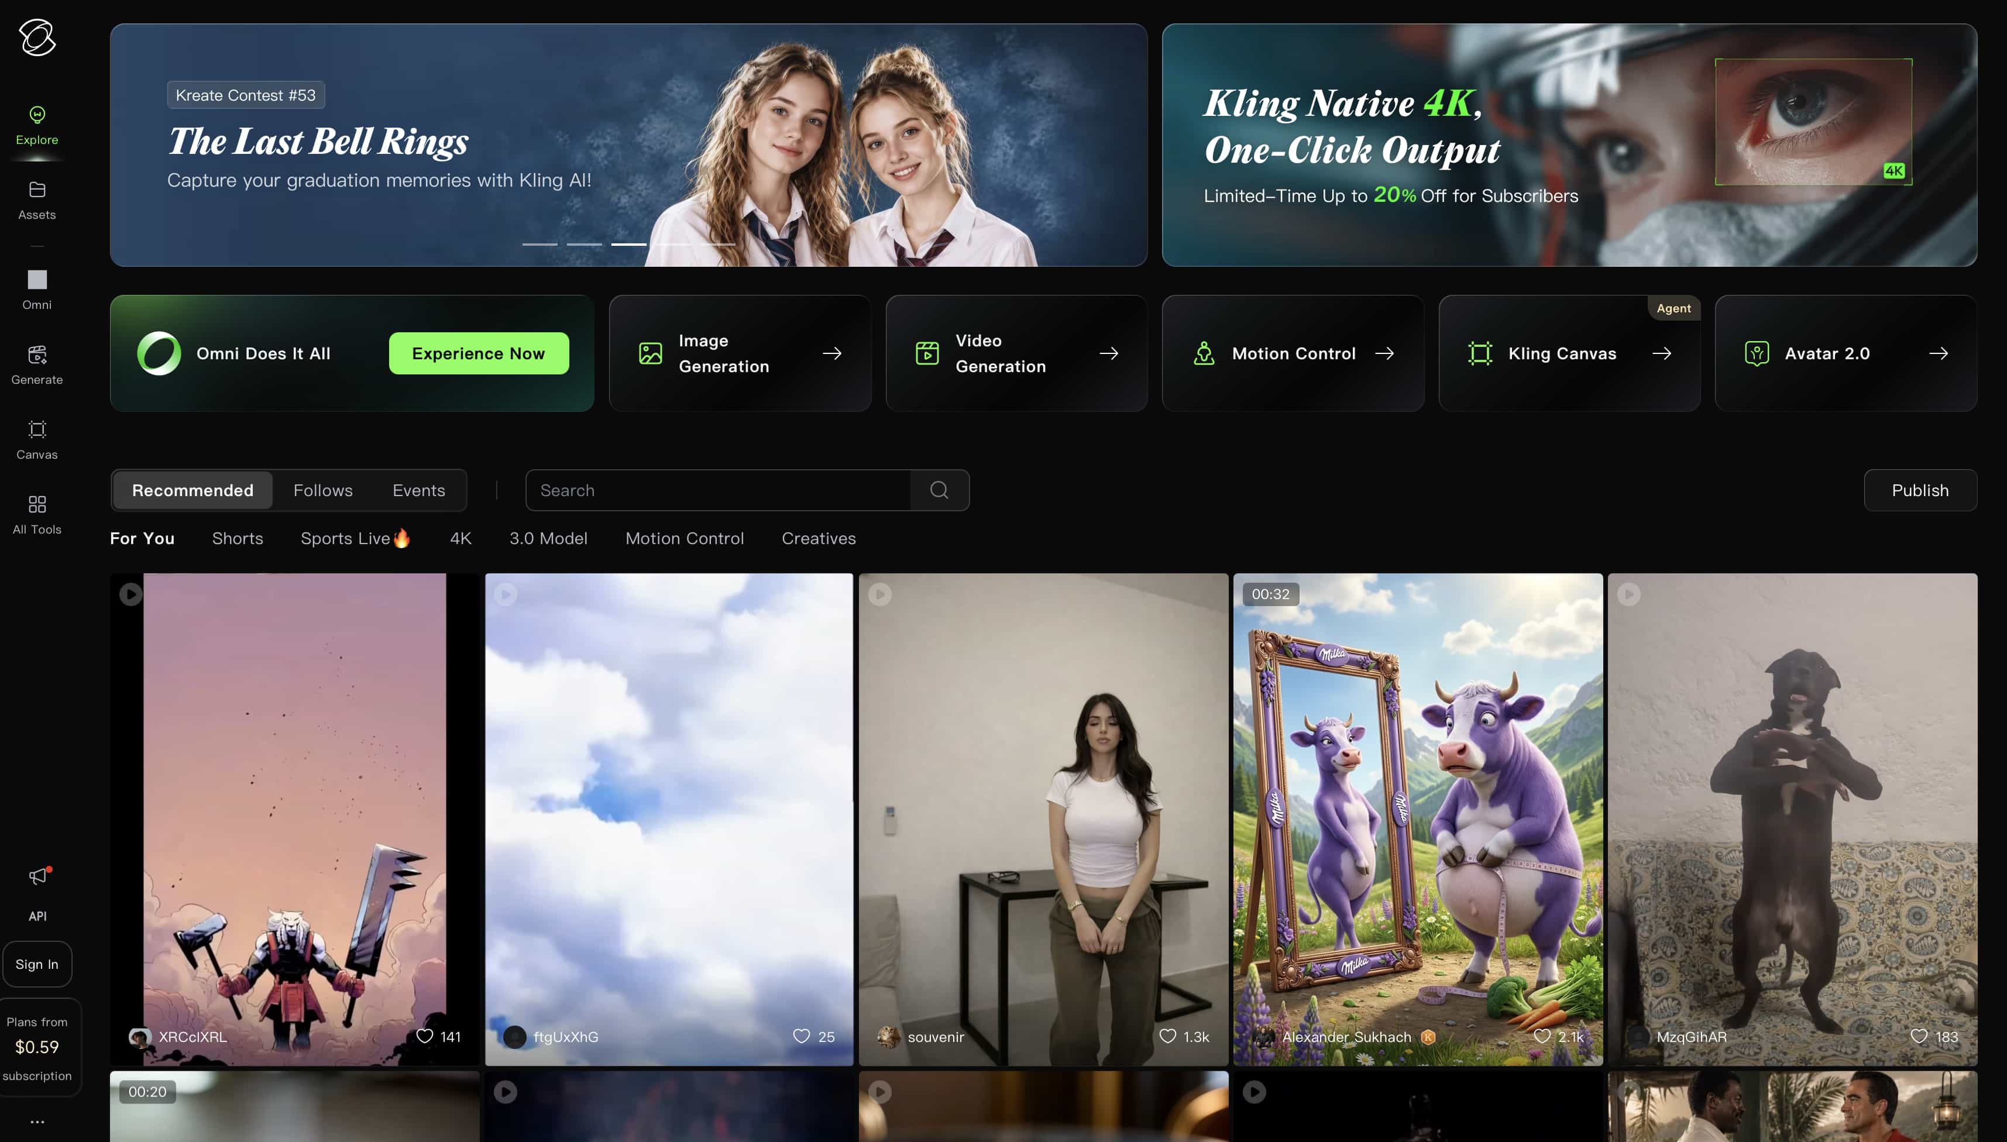Select the Creatives category
This screenshot has height=1142, width=2007.
(x=819, y=538)
